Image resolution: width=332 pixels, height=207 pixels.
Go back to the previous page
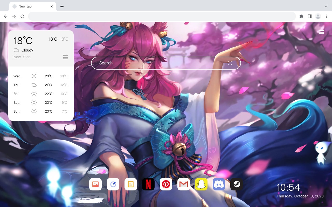click(x=6, y=16)
